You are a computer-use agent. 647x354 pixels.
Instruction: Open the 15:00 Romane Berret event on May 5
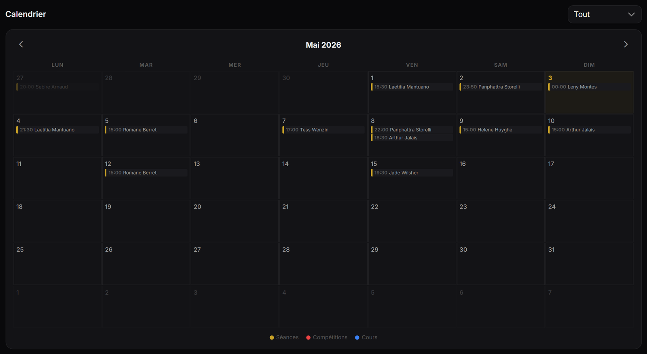(x=146, y=130)
